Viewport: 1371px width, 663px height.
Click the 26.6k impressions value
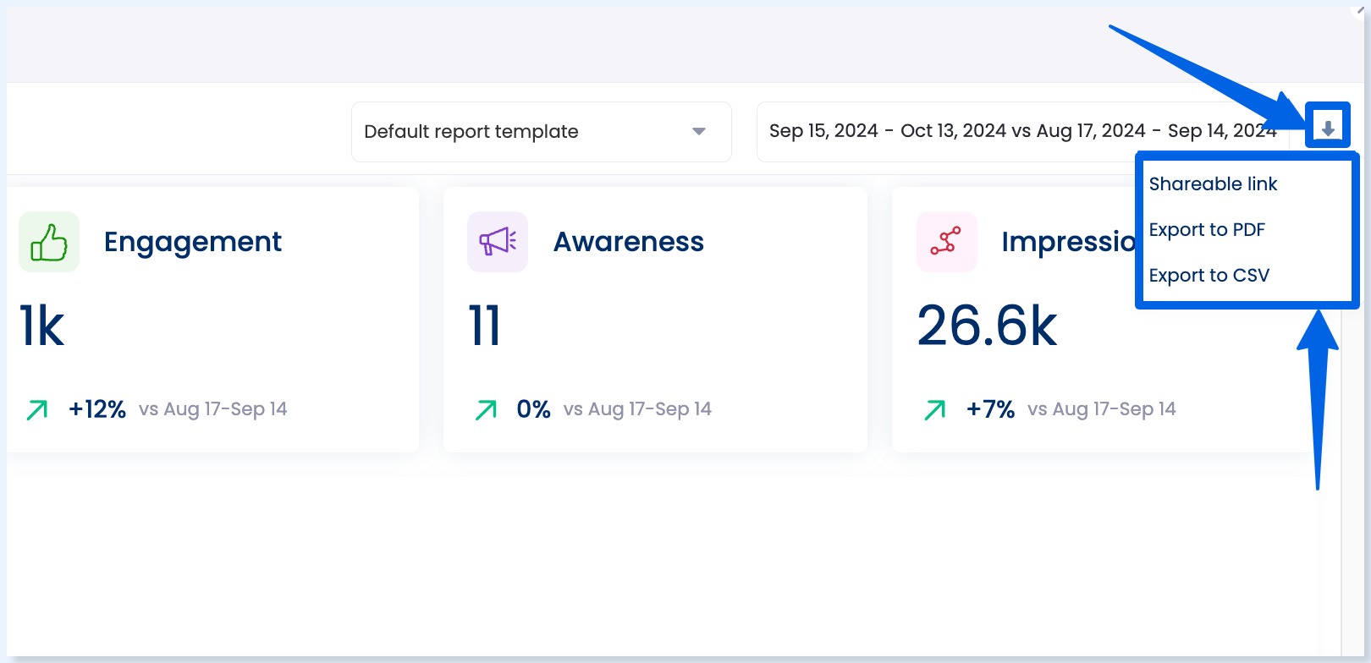tap(988, 326)
